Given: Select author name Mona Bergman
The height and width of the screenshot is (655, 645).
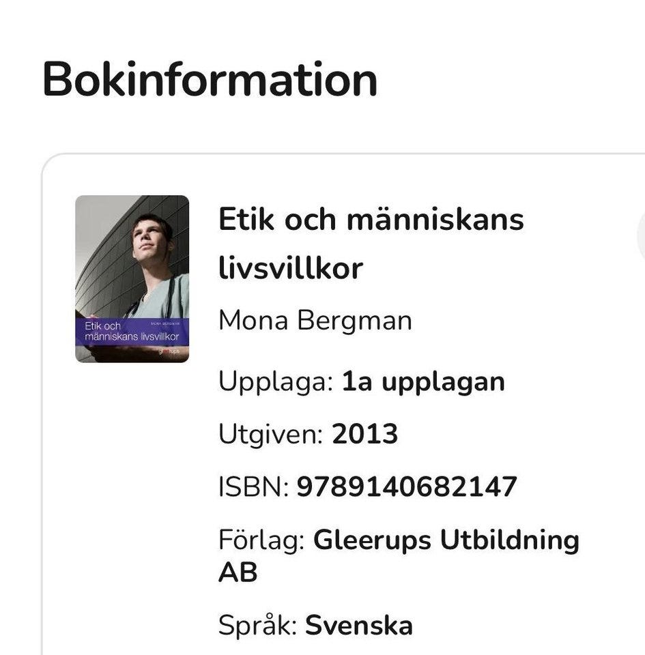Looking at the screenshot, I should point(315,320).
